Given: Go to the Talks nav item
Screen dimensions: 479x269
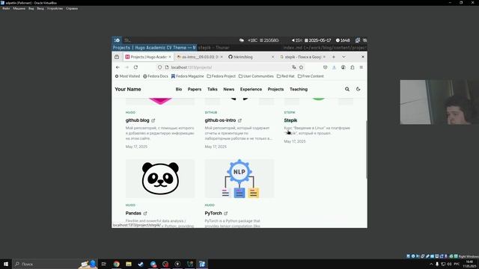Looking at the screenshot, I should (x=213, y=89).
